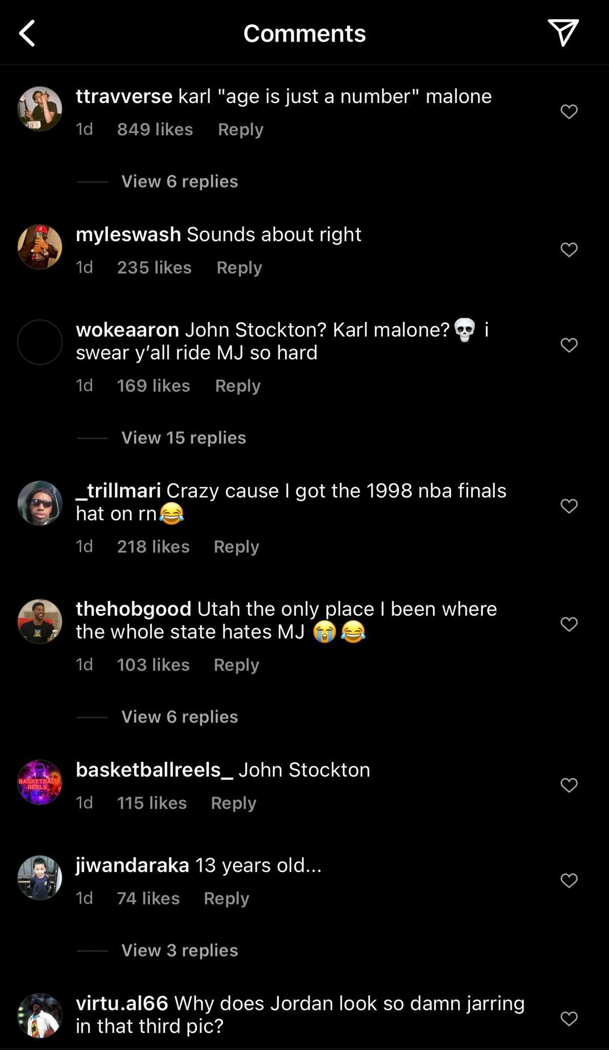609x1050 pixels.
Task: Like the virtu.al66 comment about Jordan
Action: [x=569, y=1018]
